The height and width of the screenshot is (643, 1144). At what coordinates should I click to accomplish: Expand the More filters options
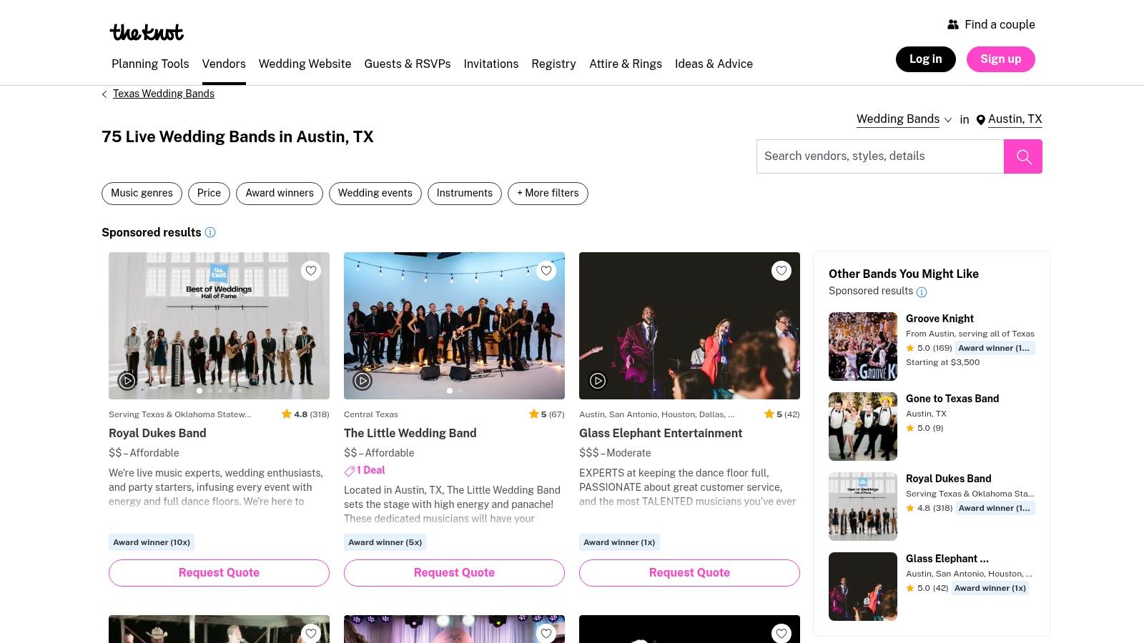(548, 194)
